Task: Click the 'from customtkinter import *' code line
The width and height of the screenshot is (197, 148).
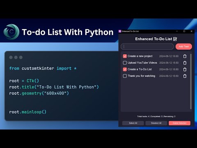Action: [43, 68]
